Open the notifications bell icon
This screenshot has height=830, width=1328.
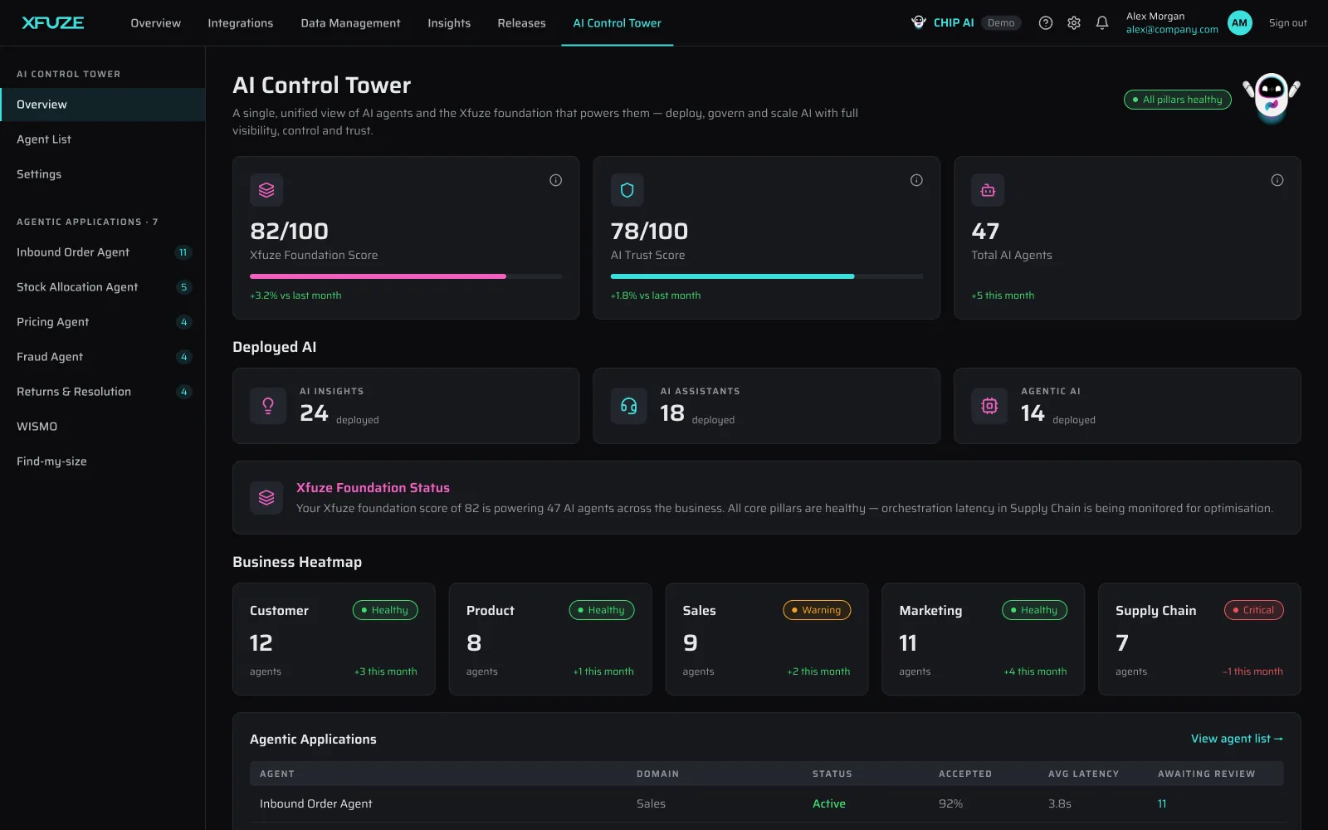(x=1102, y=23)
